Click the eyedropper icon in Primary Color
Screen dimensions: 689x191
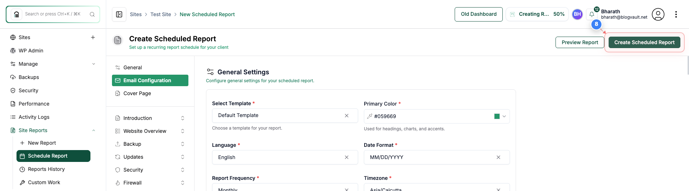tap(370, 116)
